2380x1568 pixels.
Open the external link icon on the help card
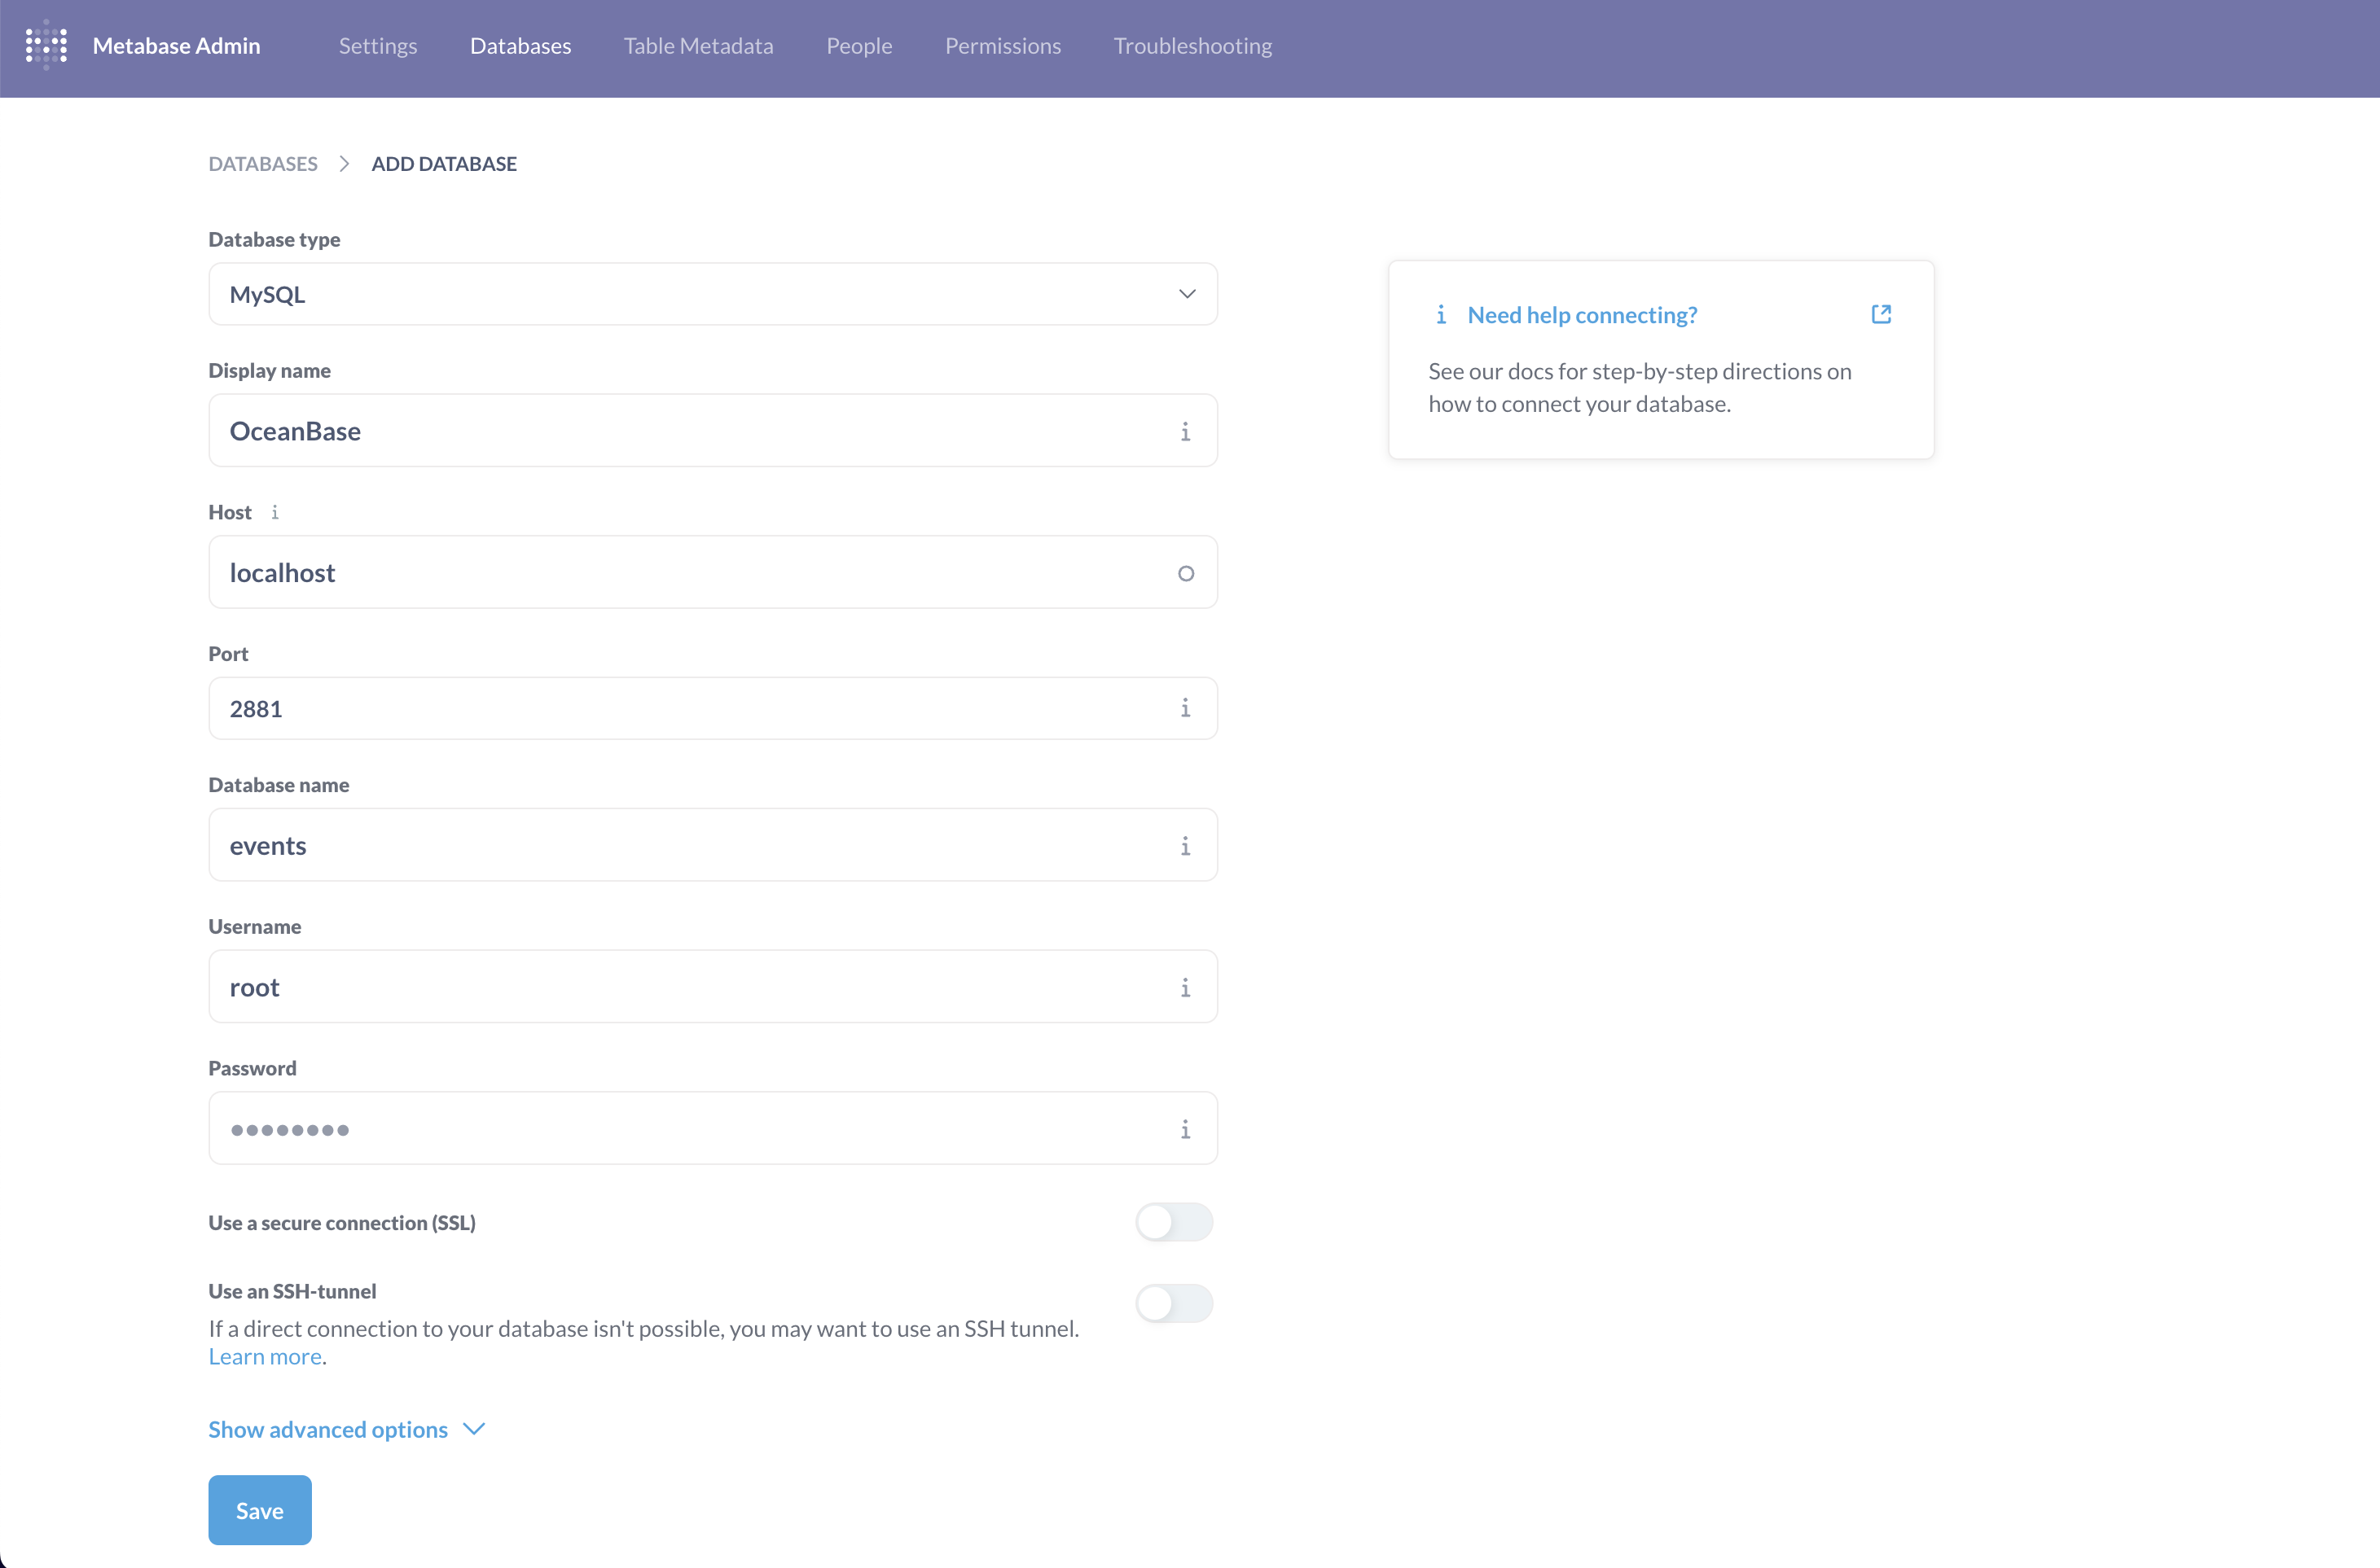pyautogui.click(x=1881, y=314)
